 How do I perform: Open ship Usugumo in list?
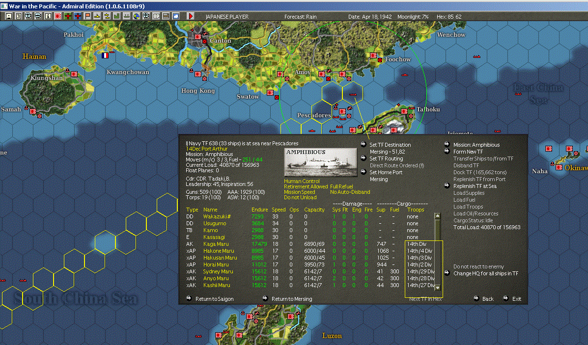pos(215,223)
